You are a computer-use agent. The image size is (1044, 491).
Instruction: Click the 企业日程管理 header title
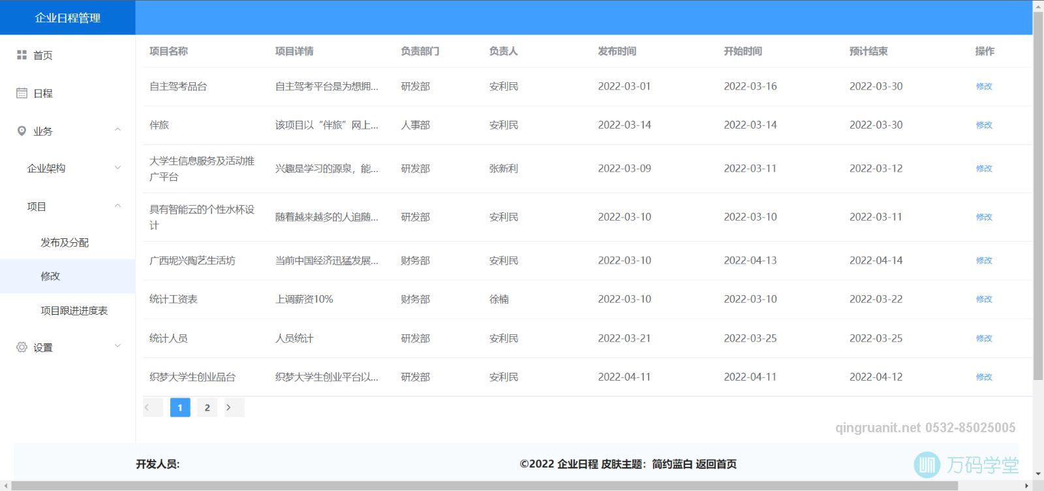[68, 18]
